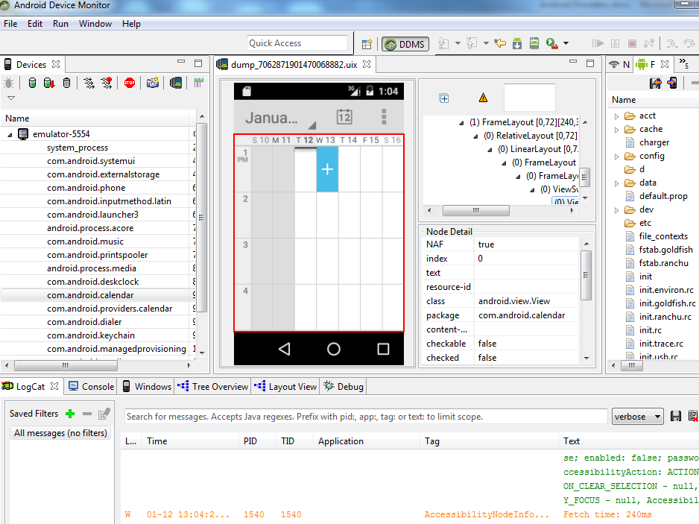The image size is (699, 524).
Task: Click the yellow back-arrow toolbar icon
Action: pos(500,43)
